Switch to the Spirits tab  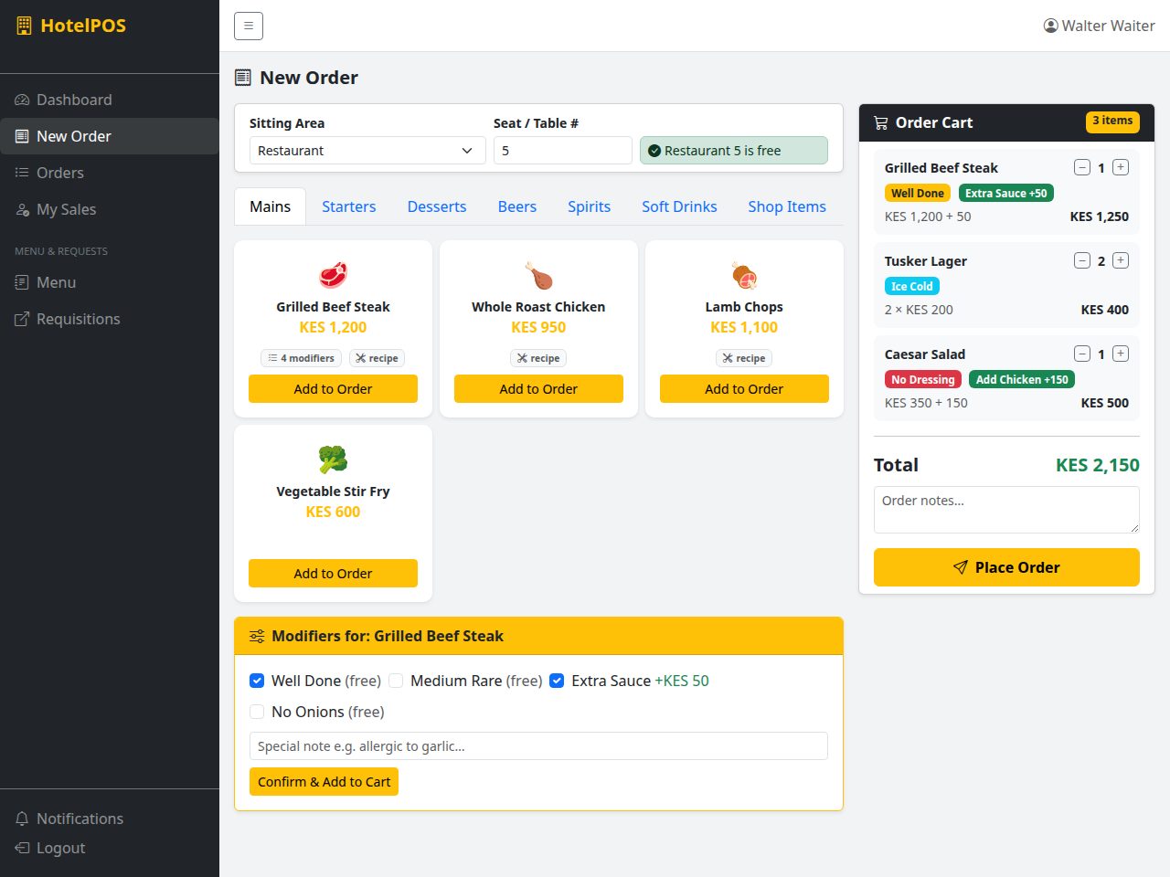(590, 206)
